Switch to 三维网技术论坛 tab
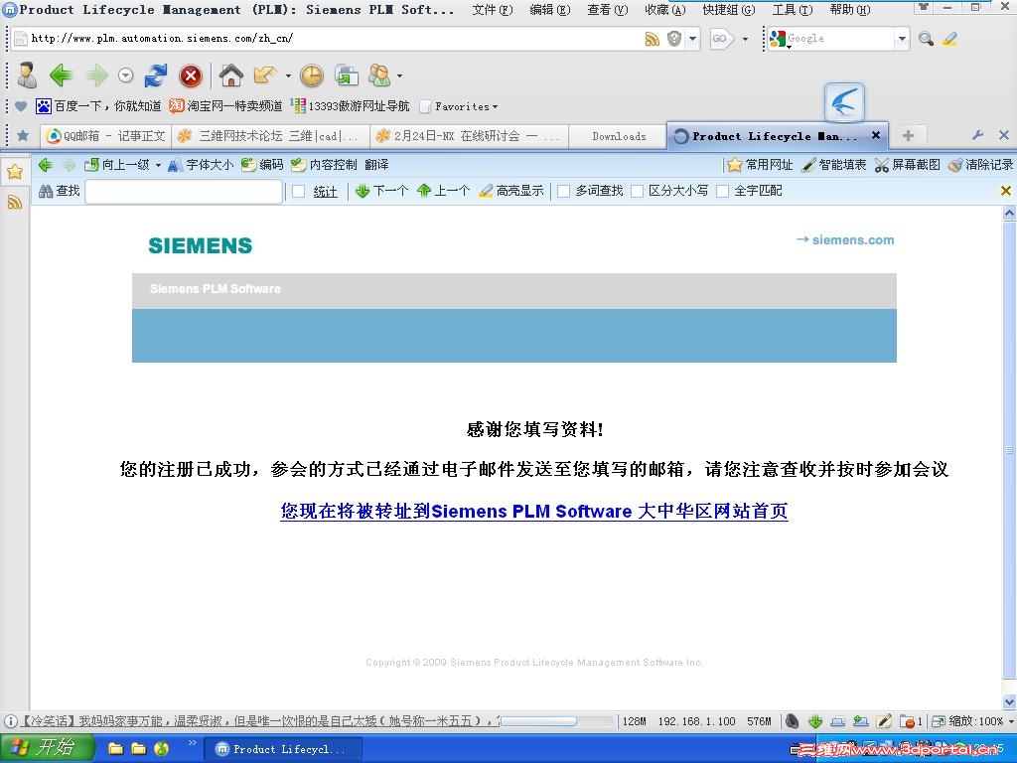 click(270, 135)
